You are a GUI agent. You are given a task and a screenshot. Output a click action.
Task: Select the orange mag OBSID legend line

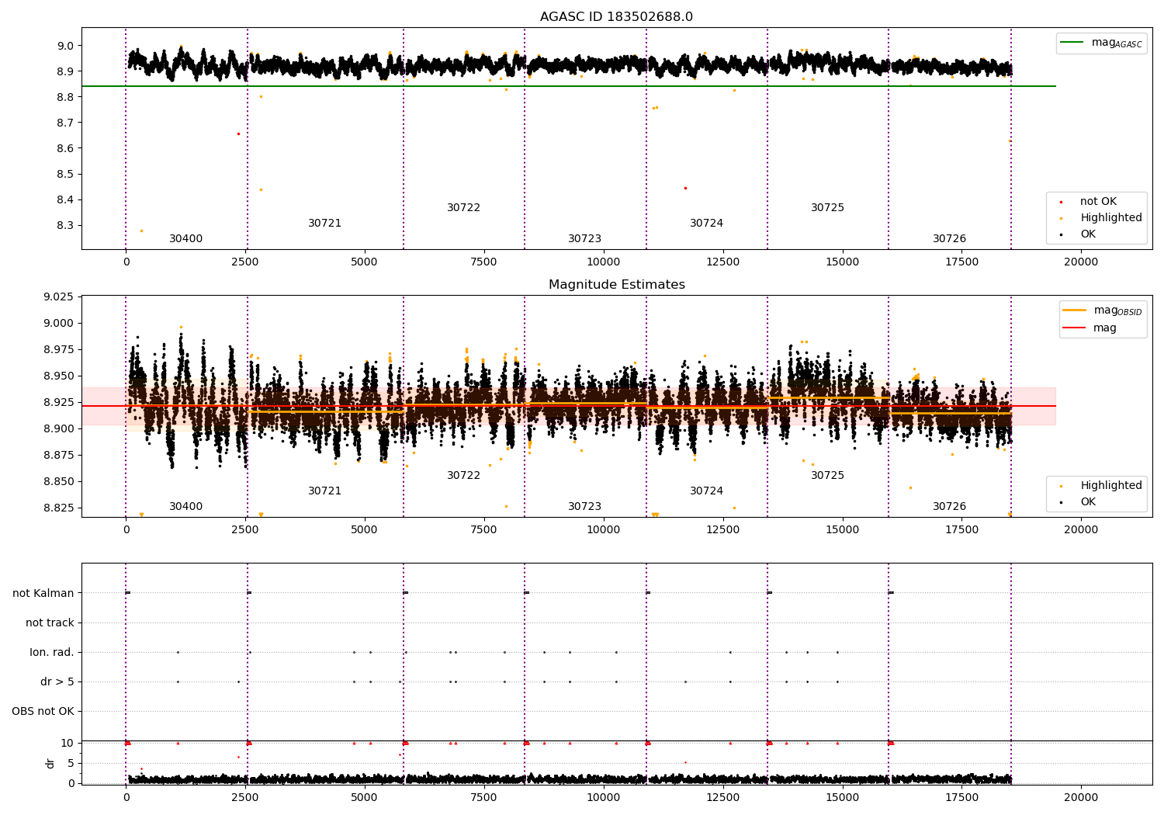(x=1074, y=310)
